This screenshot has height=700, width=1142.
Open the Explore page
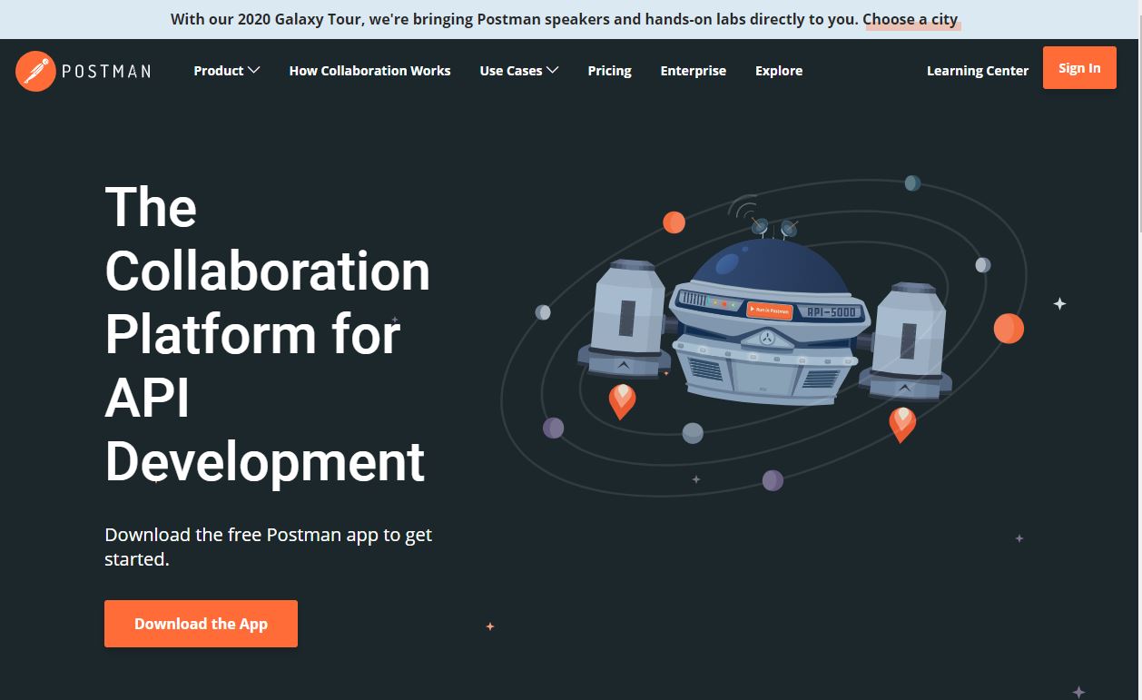(779, 71)
